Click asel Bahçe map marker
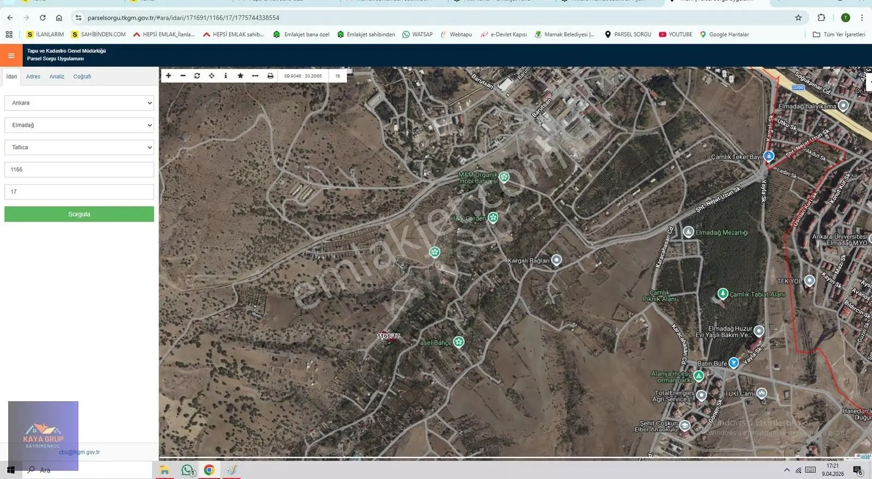This screenshot has width=872, height=479. [x=459, y=342]
